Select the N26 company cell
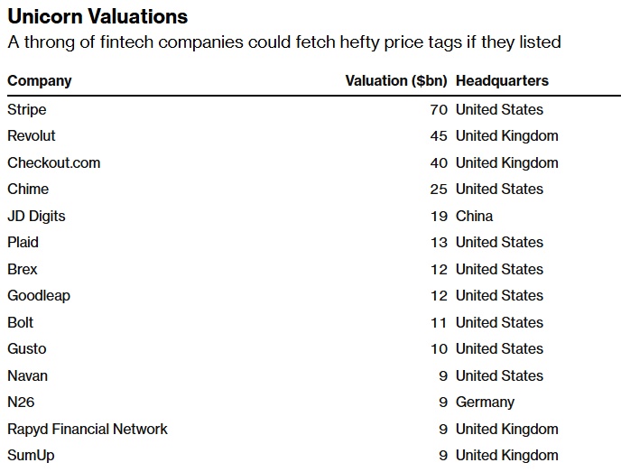630x472 pixels. tap(21, 403)
